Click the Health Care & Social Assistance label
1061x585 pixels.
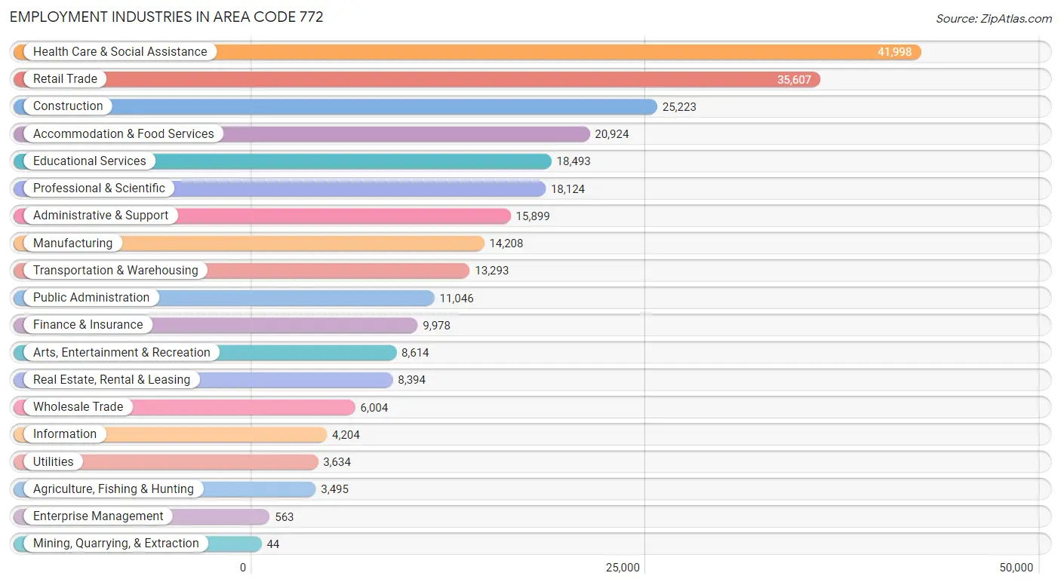(120, 51)
